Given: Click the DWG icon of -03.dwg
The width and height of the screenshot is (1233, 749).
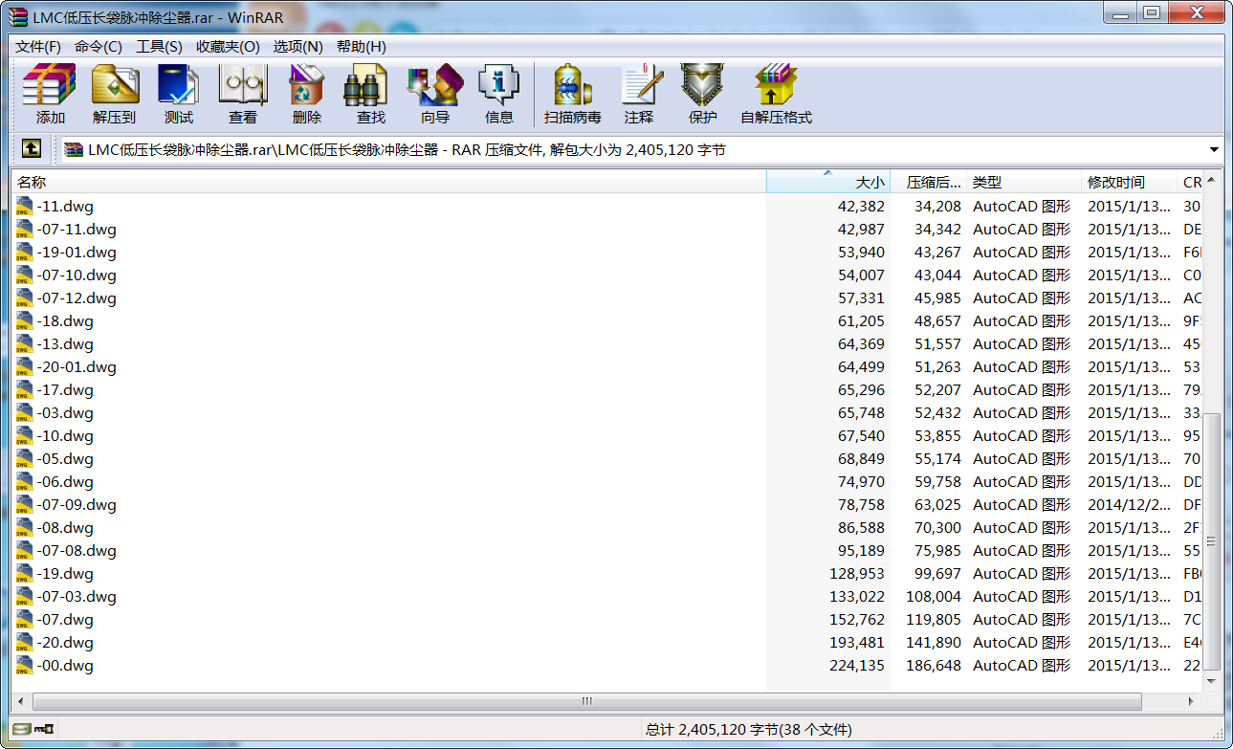Looking at the screenshot, I should coord(25,412).
